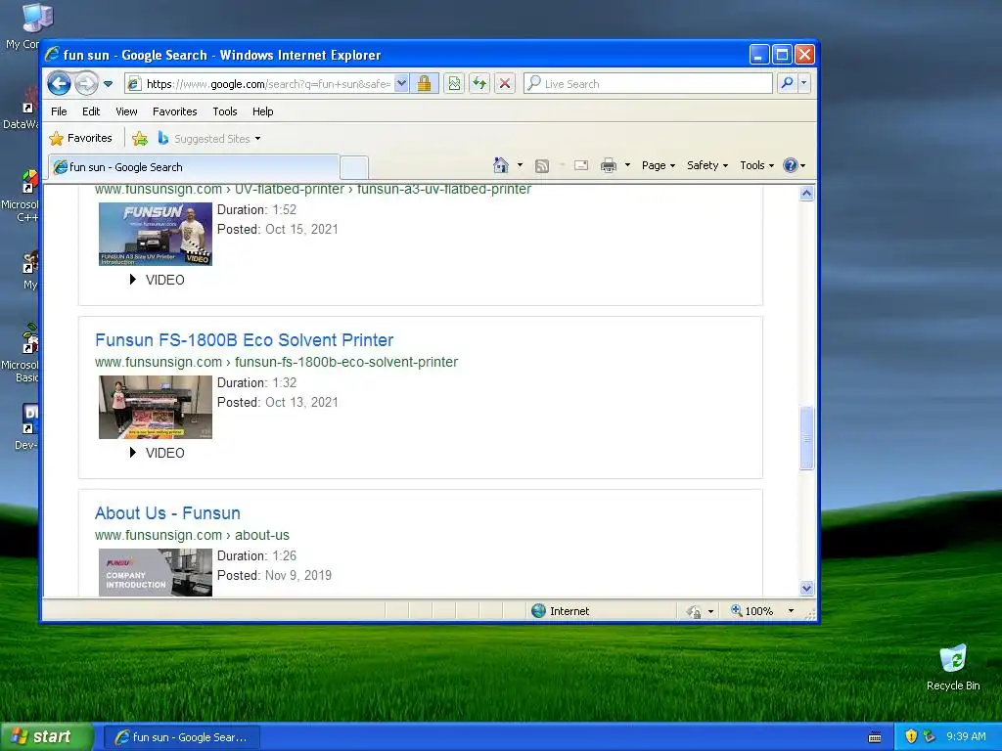Image resolution: width=1002 pixels, height=751 pixels.
Task: Click the 100% zoom level button
Action: (752, 611)
